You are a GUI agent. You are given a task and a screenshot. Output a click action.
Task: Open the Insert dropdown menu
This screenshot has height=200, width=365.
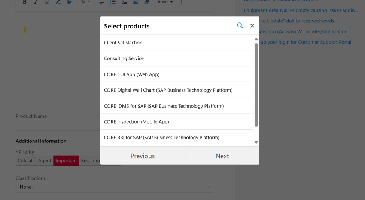[x=165, y=2]
